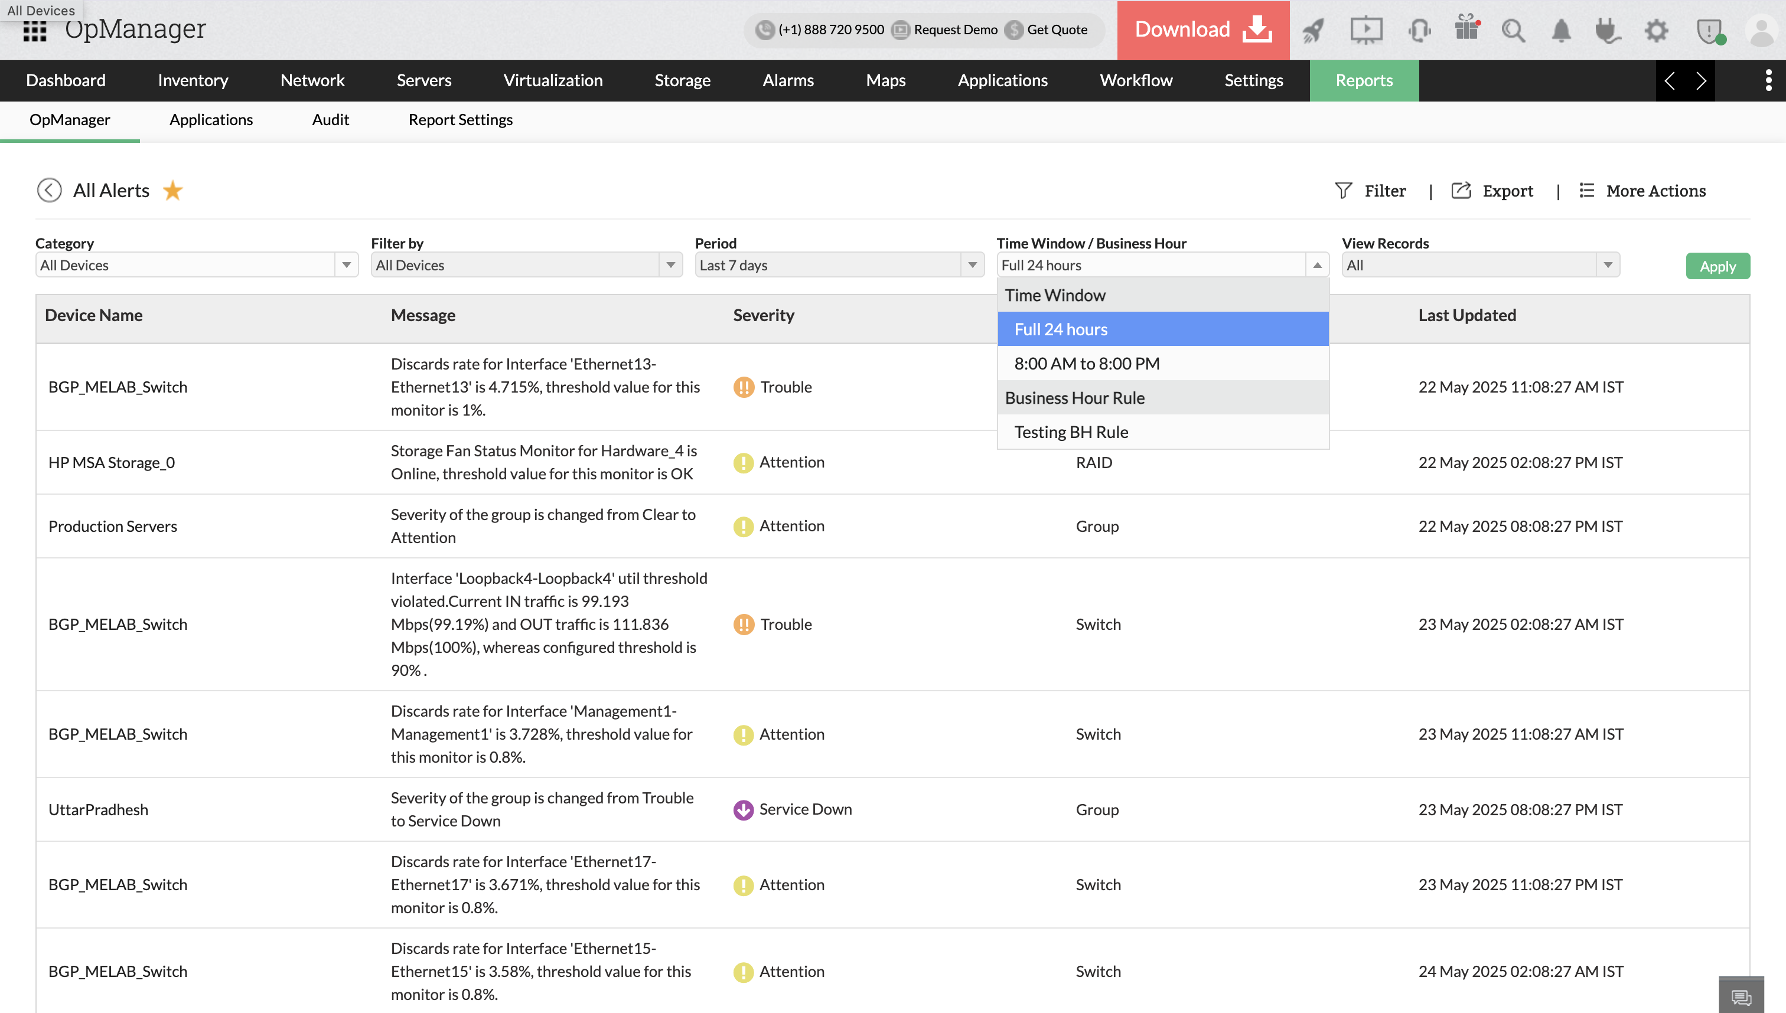Click the plug integrations icon
1786x1013 pixels.
pos(1608,30)
